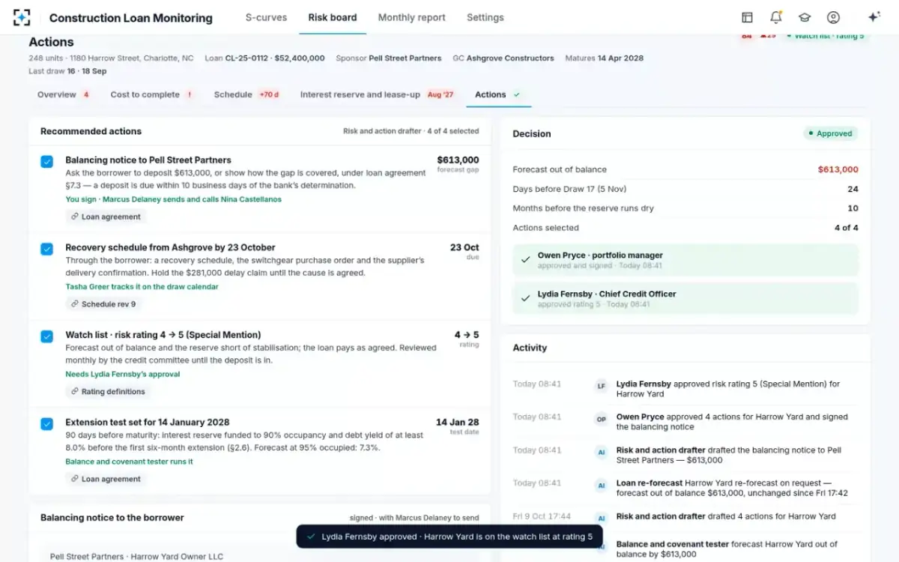This screenshot has width=899, height=562.
Task: Switch to S-curves tab
Action: point(266,17)
